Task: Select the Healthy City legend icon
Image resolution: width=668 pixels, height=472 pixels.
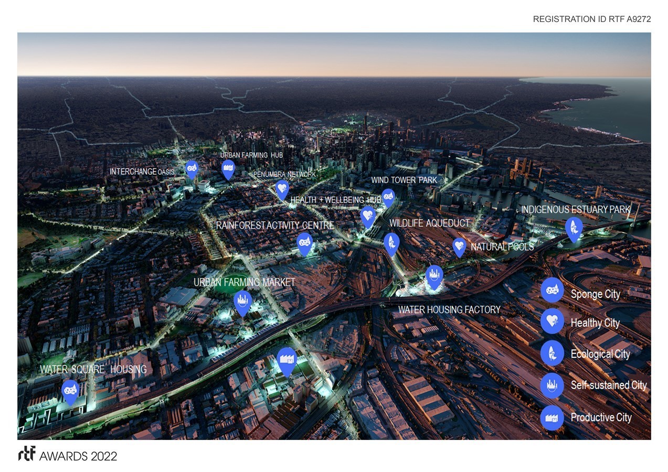Action: (552, 321)
